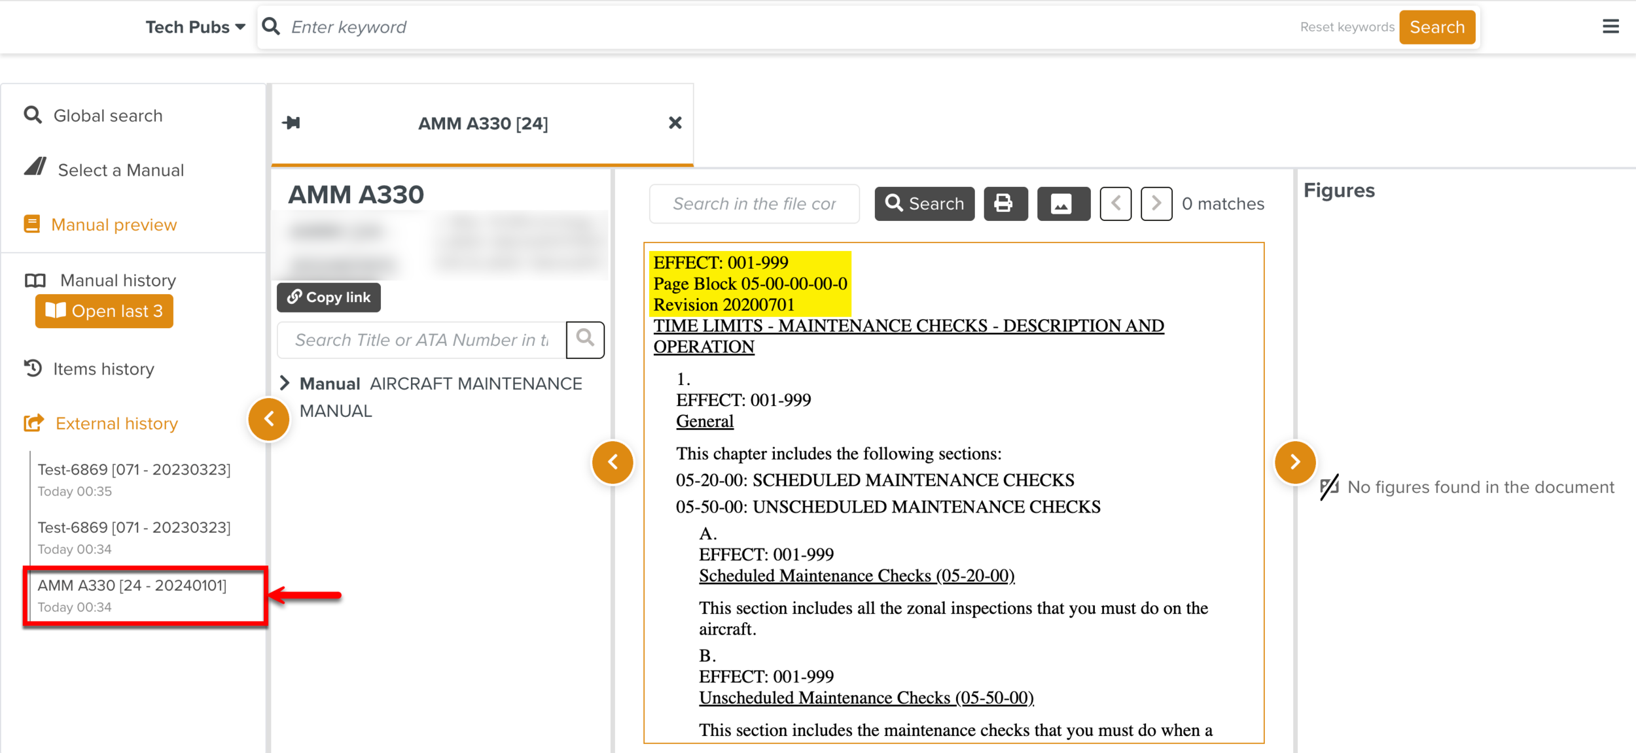Click the Open last 3 button
Image resolution: width=1636 pixels, height=753 pixels.
point(105,311)
